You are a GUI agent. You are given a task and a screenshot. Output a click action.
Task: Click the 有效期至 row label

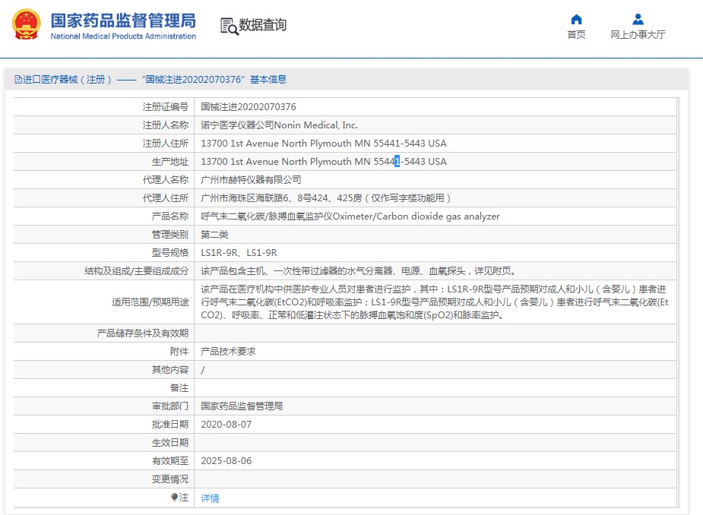pos(170,461)
